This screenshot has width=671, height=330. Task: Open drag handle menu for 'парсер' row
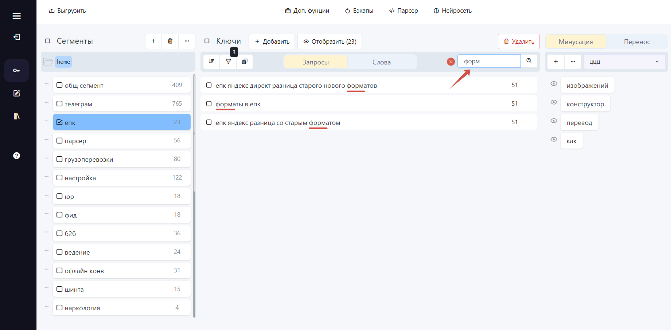pyautogui.click(x=47, y=140)
